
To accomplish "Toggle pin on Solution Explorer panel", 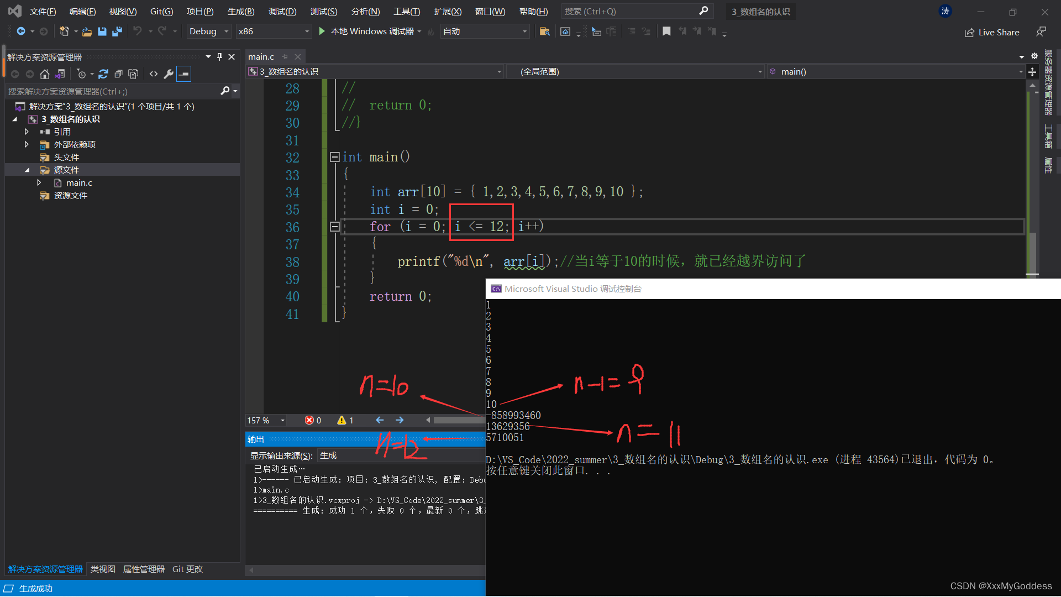I will click(x=219, y=57).
